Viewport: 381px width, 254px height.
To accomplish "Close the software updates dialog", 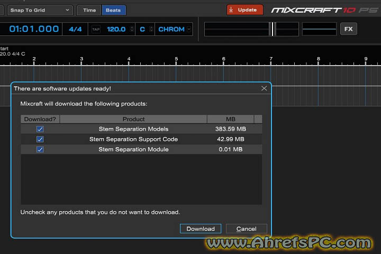I will (264, 88).
